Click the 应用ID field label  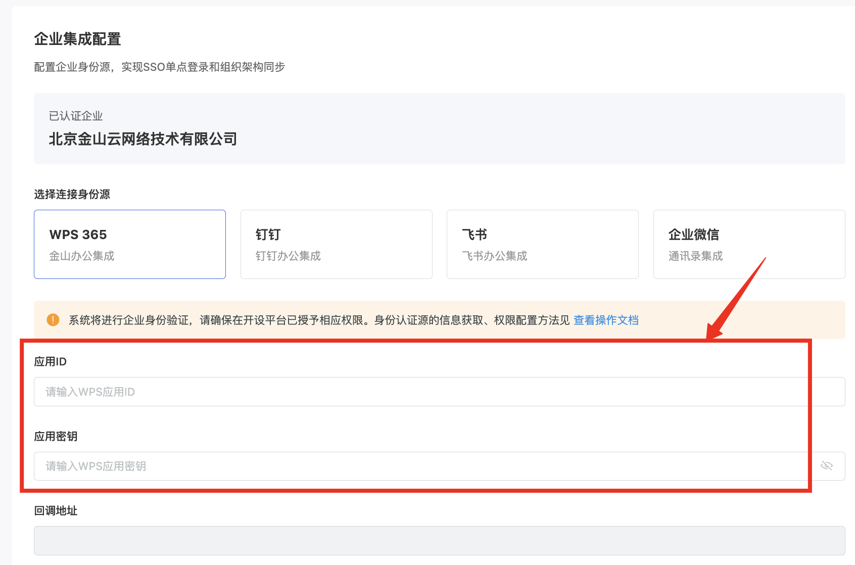click(51, 361)
